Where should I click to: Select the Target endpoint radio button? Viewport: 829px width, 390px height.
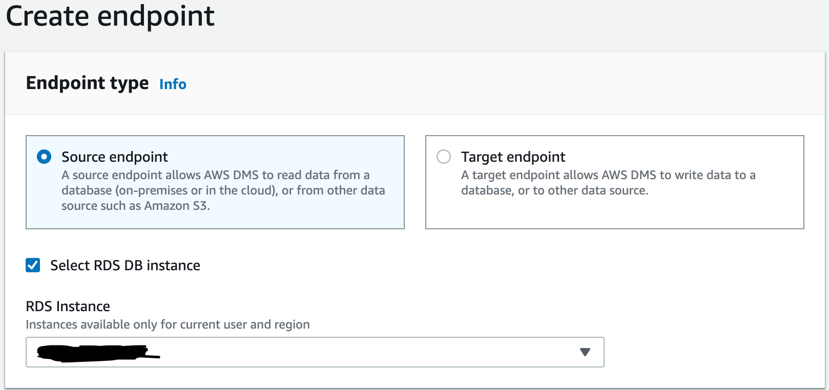tap(444, 157)
